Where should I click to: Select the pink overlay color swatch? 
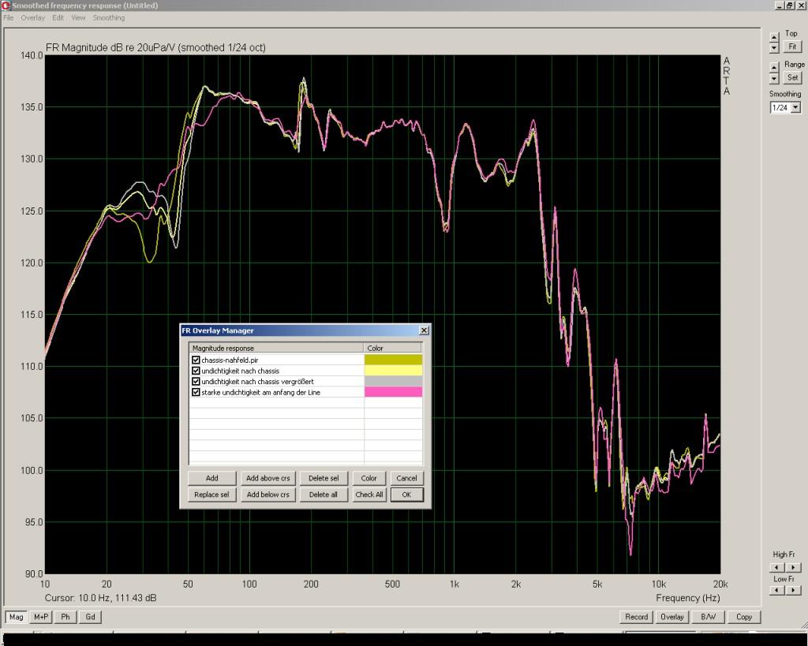coord(393,392)
